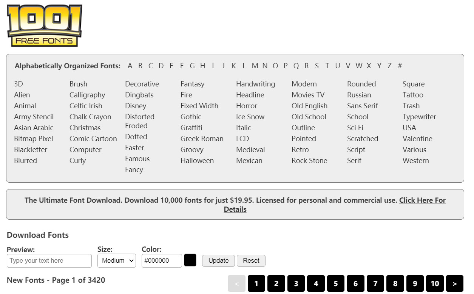Viewport: 474px width, 294px height.
Task: Open the Comic Cartoon category
Action: coord(93,139)
